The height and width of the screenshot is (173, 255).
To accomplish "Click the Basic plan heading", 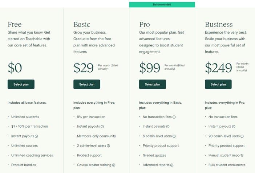I will click(82, 25).
